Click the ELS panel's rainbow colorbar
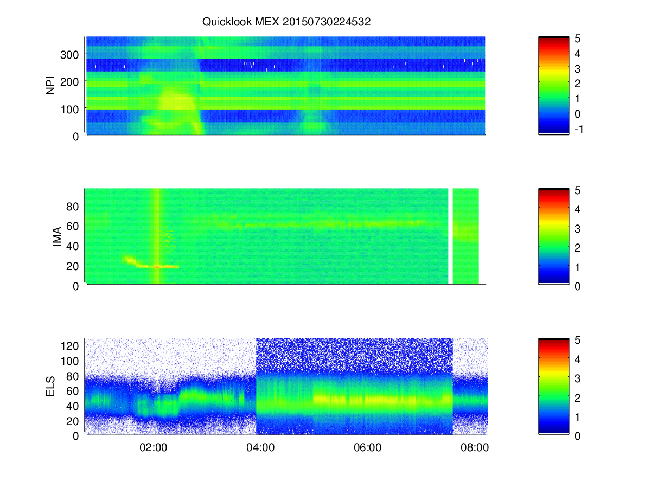The image size is (651, 488). pyautogui.click(x=554, y=386)
